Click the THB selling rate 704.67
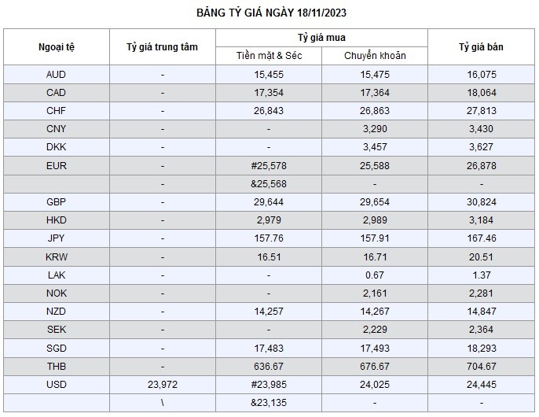Image resolution: width=539 pixels, height=417 pixels. pyautogui.click(x=481, y=366)
